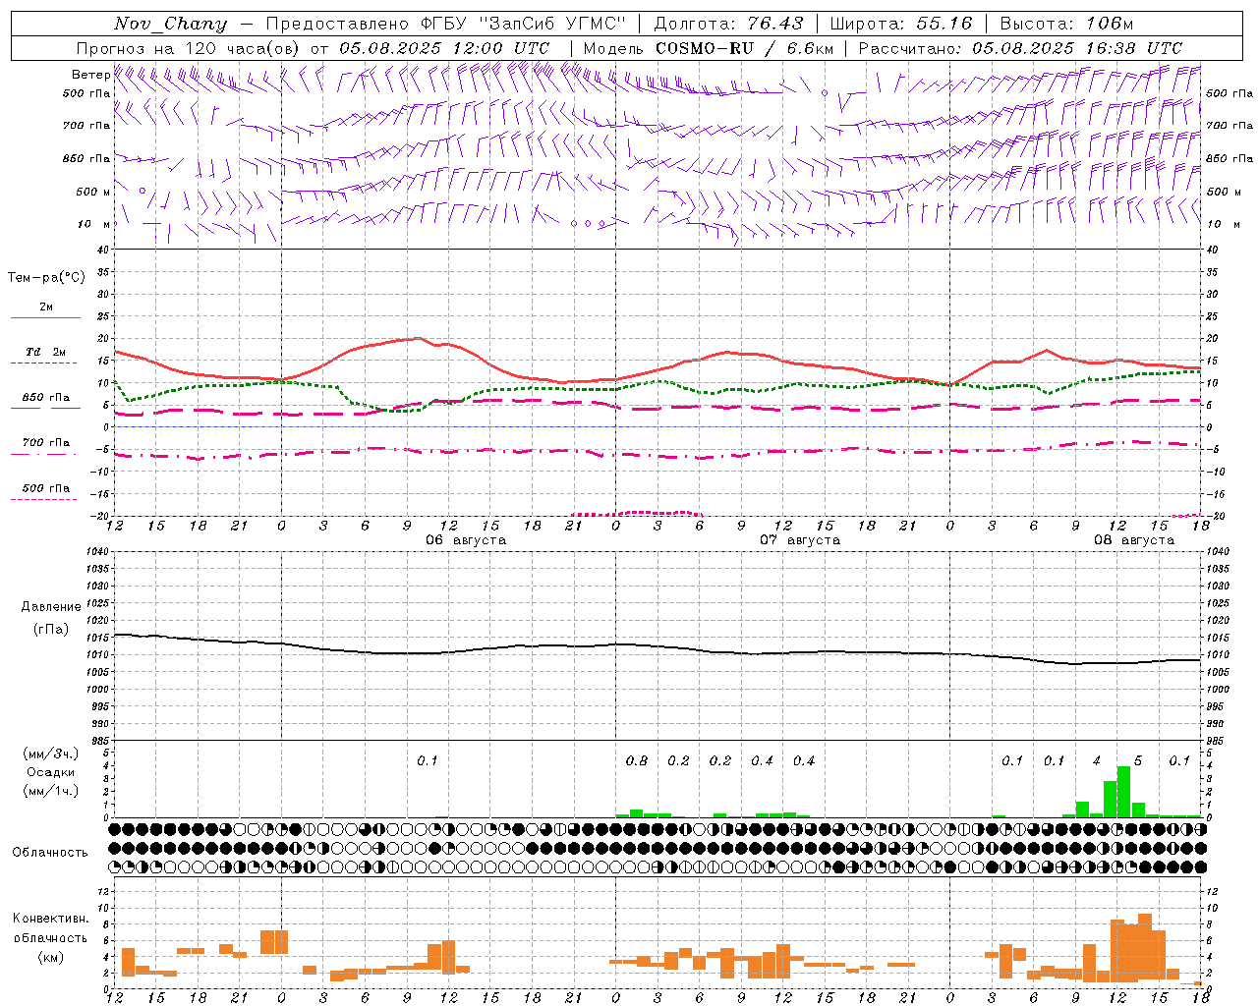
Task: Click the 0.8 precipitation total value
Action: (637, 760)
